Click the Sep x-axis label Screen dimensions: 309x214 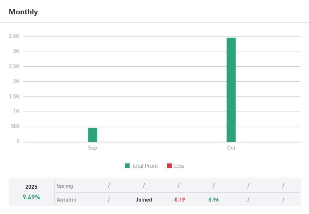point(93,148)
